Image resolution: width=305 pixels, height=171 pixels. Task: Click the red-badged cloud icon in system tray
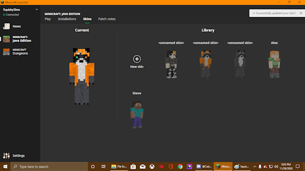(266, 167)
